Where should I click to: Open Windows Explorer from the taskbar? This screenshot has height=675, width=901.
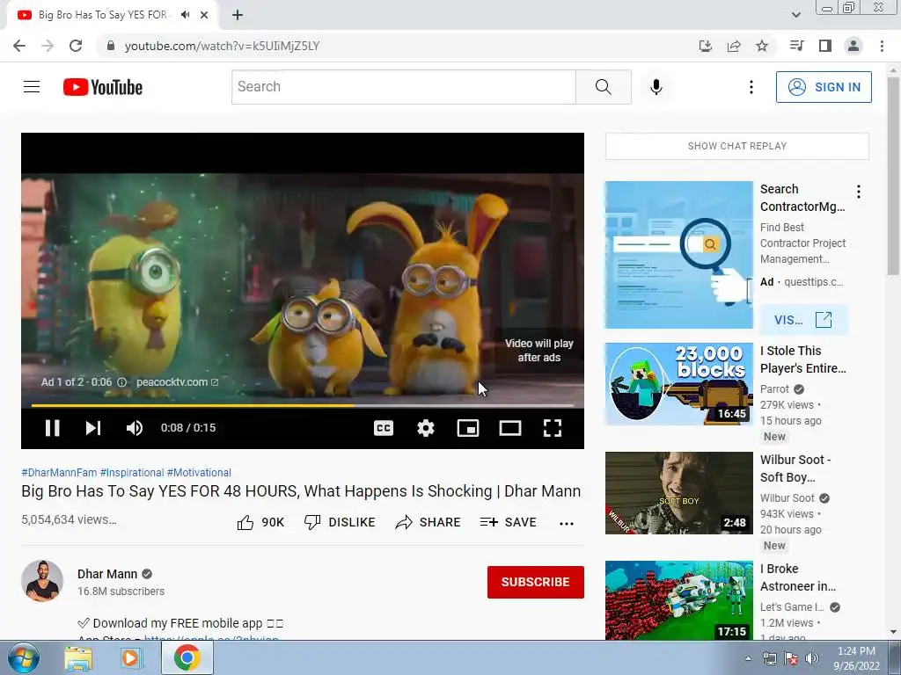78,657
